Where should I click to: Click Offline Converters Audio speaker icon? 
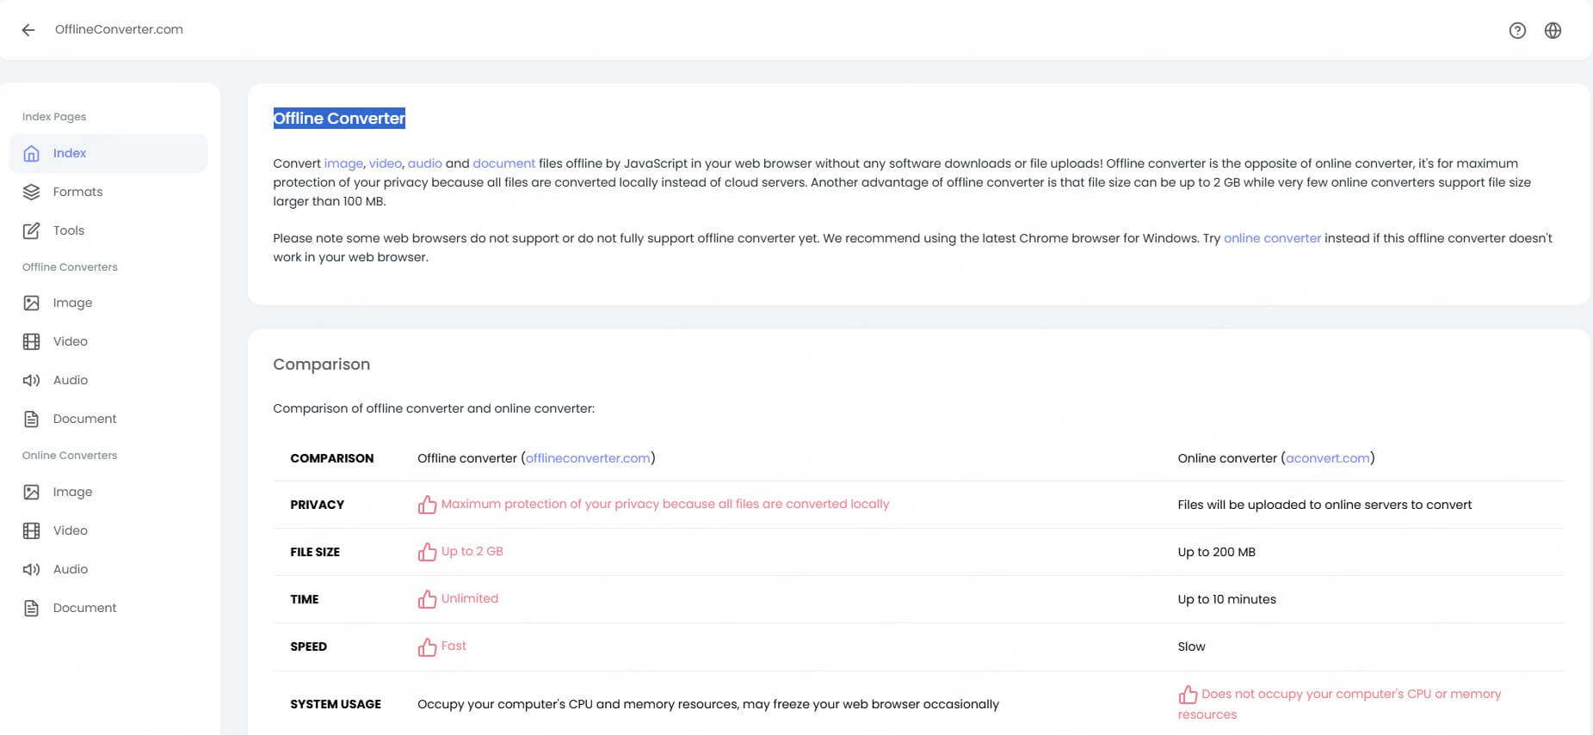click(x=32, y=380)
